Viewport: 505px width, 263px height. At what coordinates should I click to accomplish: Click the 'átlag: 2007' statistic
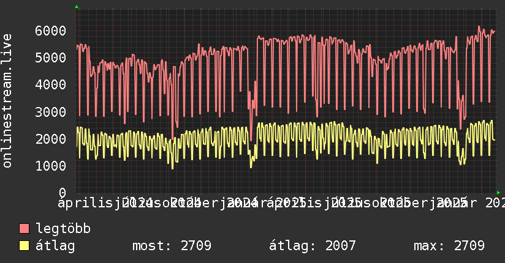tap(313, 246)
